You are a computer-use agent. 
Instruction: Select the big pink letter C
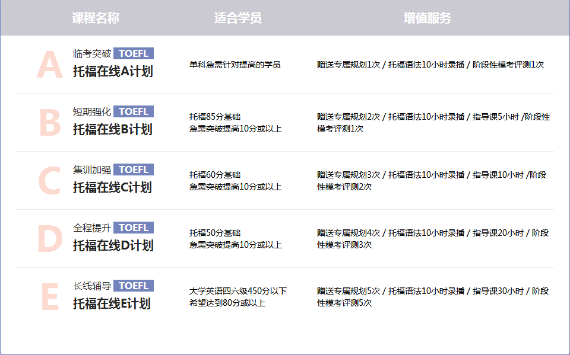(49, 181)
